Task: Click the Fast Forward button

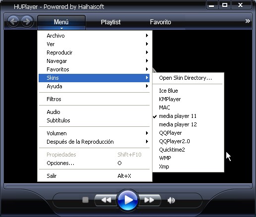Action: [x=149, y=200]
